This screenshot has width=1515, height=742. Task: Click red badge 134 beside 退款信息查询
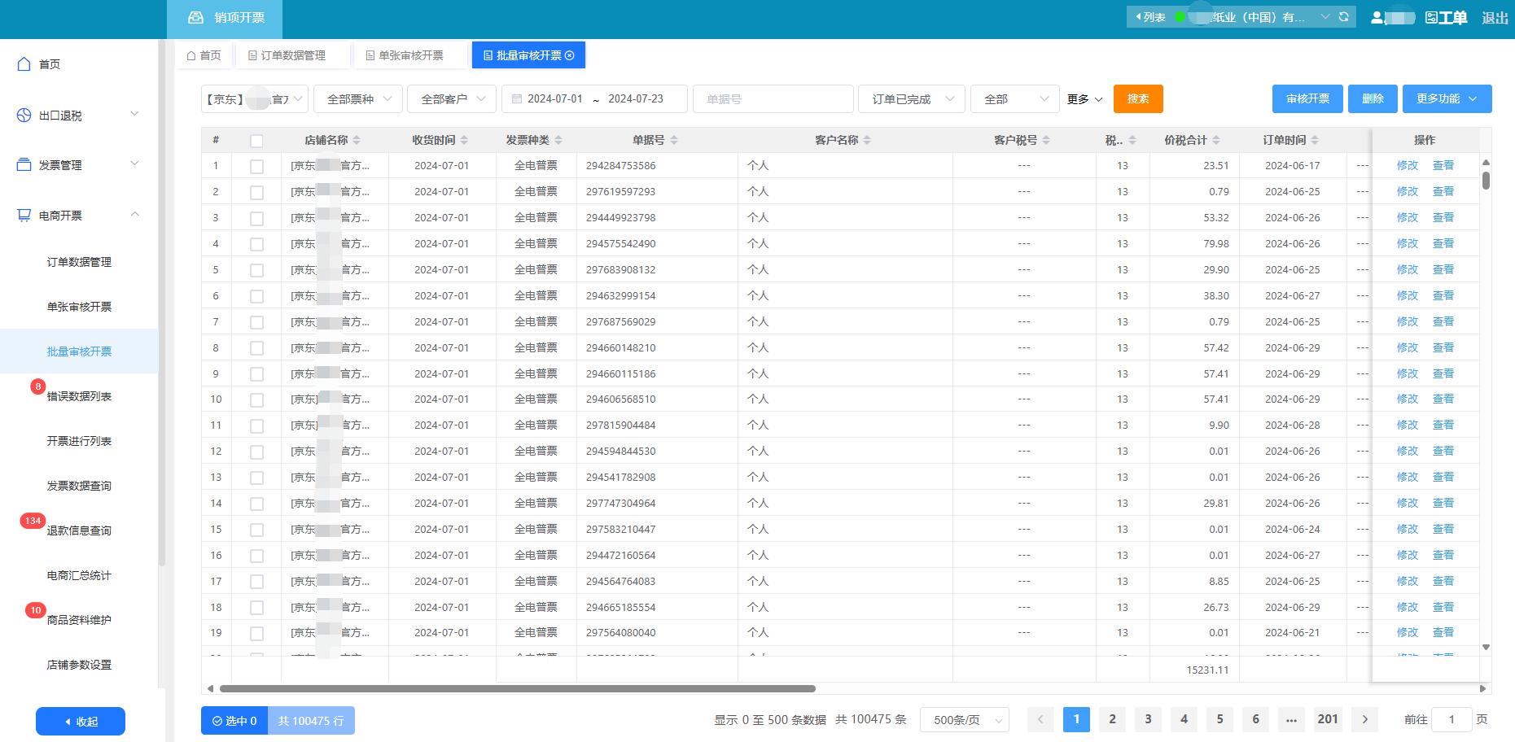coord(33,521)
